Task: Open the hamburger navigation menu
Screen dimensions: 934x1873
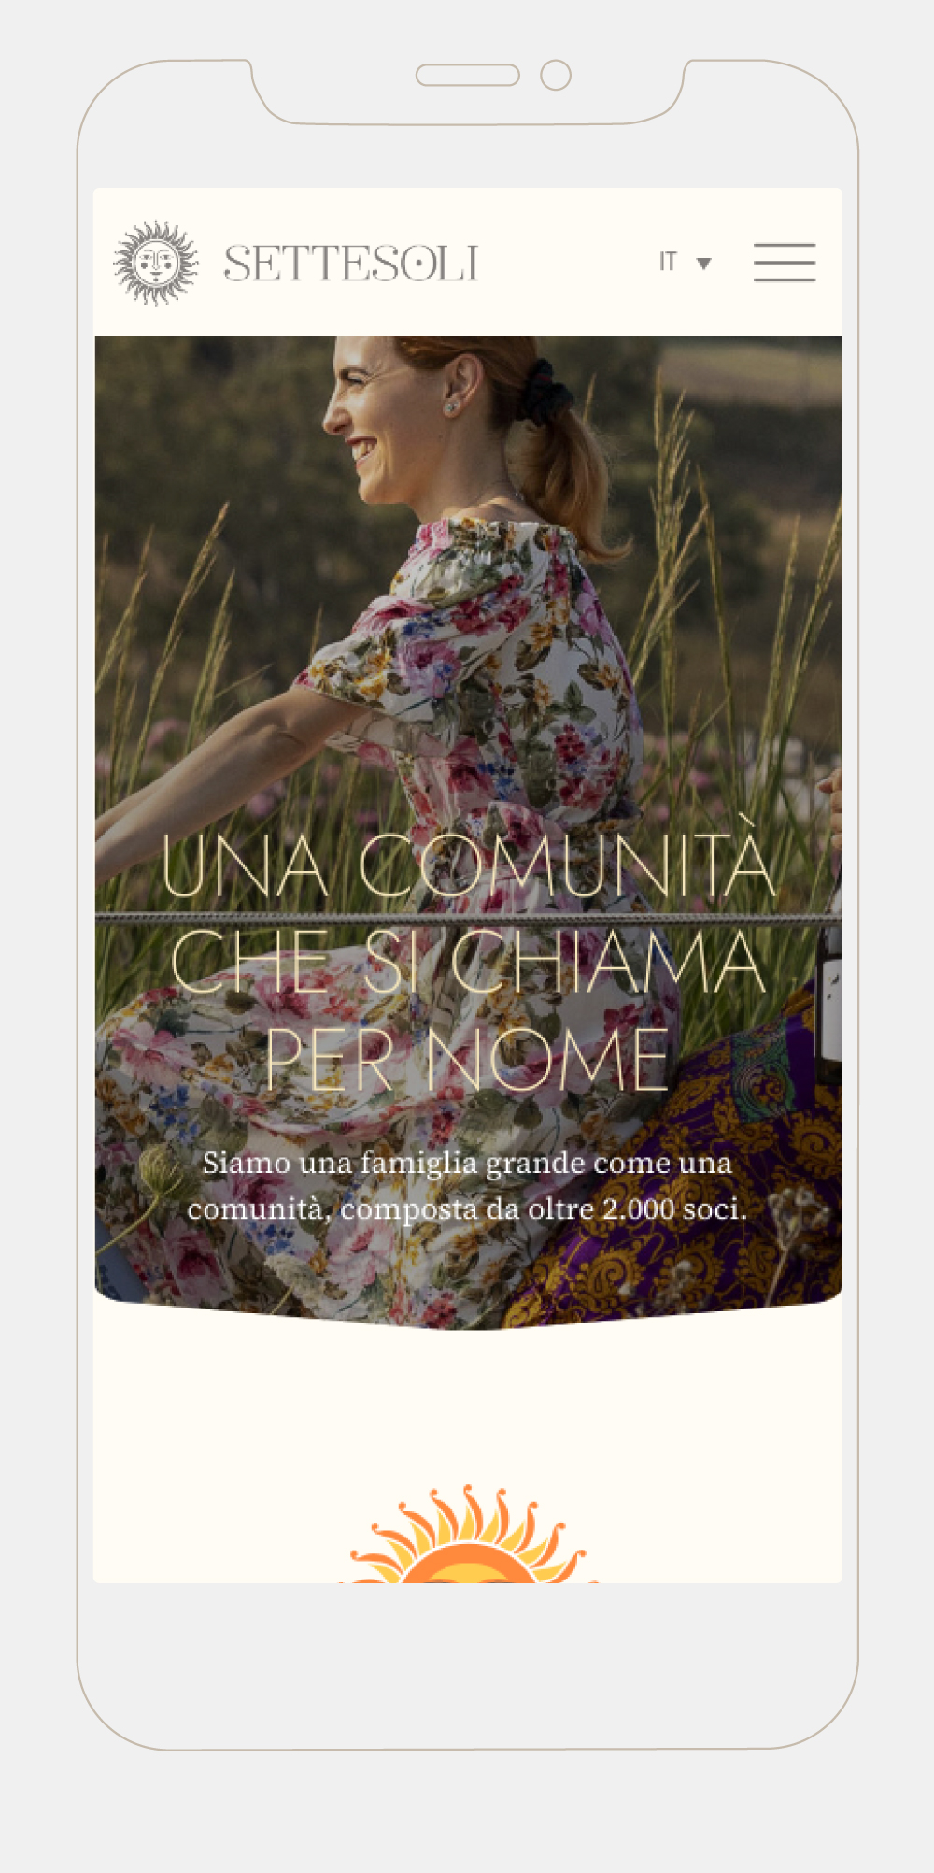Action: pyautogui.click(x=785, y=263)
